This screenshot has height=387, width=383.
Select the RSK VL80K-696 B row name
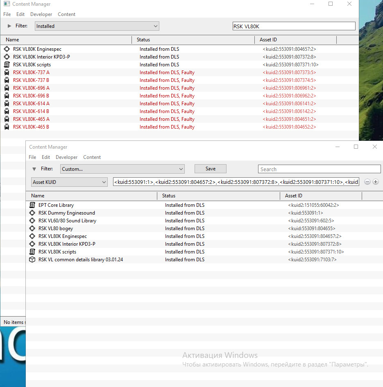coord(31,95)
